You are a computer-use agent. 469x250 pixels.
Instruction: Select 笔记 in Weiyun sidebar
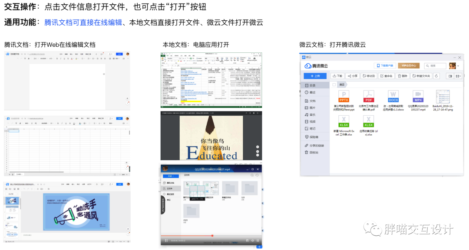pos(315,128)
